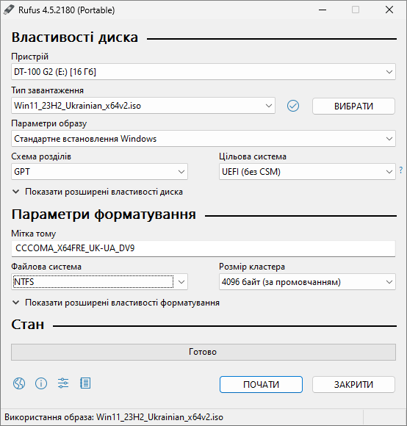Click the Розмір кластера label
This screenshot has width=407, height=426.
click(252, 267)
